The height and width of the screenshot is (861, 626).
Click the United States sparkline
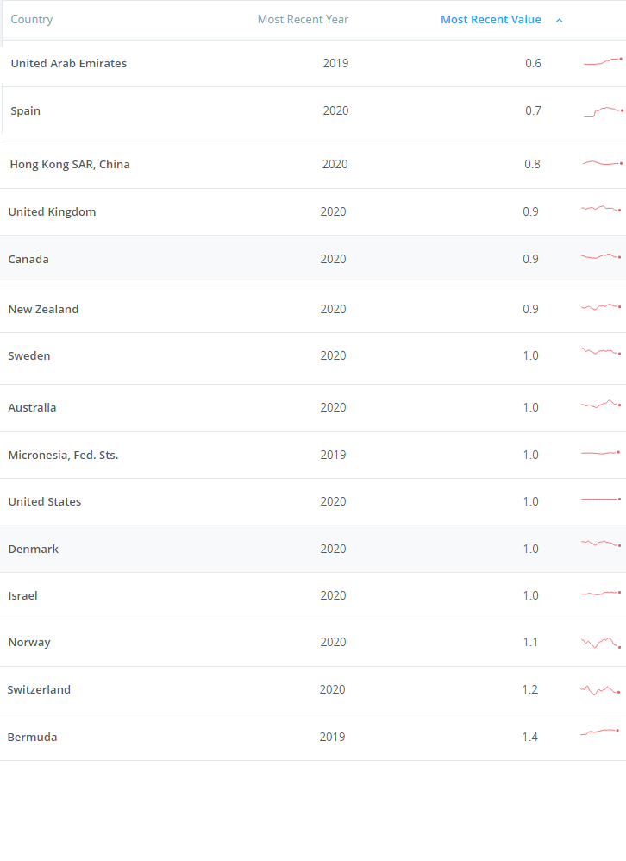601,500
